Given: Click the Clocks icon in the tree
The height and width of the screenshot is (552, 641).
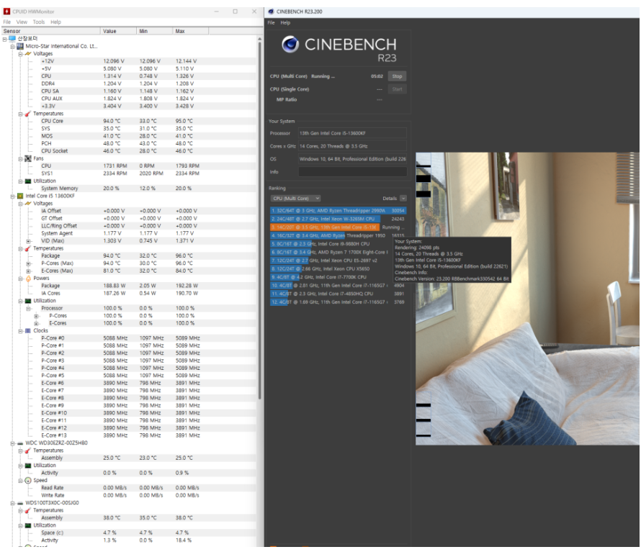Looking at the screenshot, I should point(28,330).
